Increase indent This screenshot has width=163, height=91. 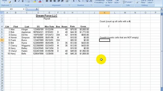point(62,1)
